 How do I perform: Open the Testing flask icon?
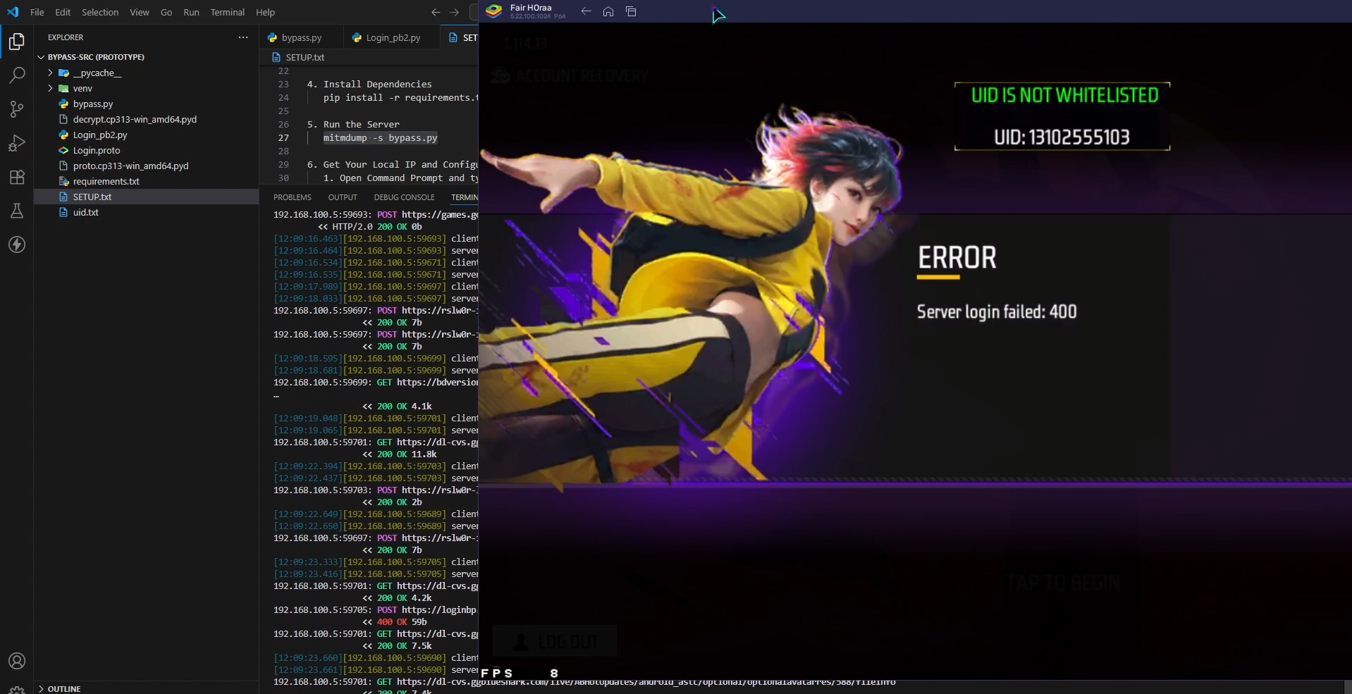pyautogui.click(x=16, y=211)
